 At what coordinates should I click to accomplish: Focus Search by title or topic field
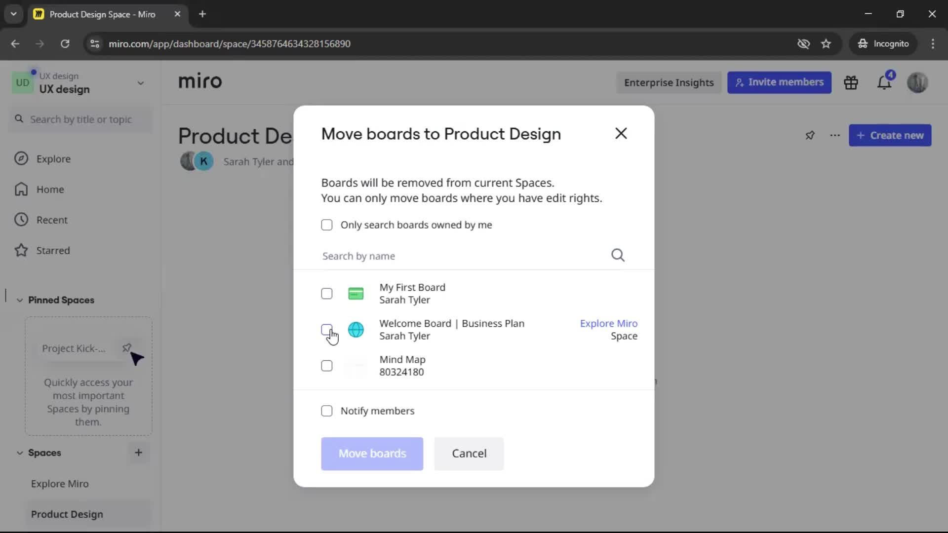[x=80, y=119]
